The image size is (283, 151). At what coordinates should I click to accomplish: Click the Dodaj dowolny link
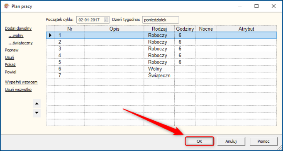pos(18,29)
